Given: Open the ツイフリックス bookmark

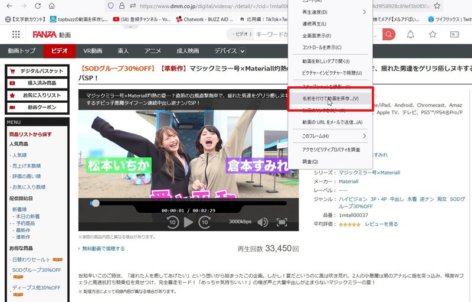Looking at the screenshot, I should coord(450,20).
